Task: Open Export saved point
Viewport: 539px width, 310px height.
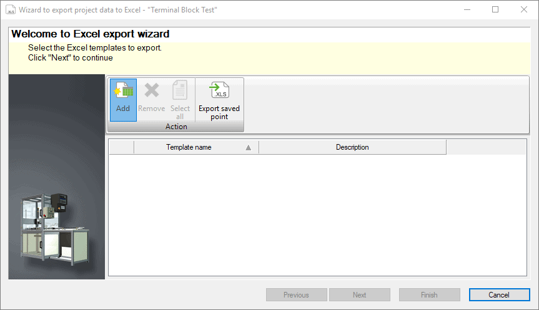Action: tap(219, 100)
